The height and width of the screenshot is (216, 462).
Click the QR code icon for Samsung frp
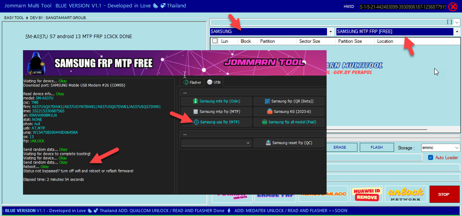pyautogui.click(x=267, y=101)
